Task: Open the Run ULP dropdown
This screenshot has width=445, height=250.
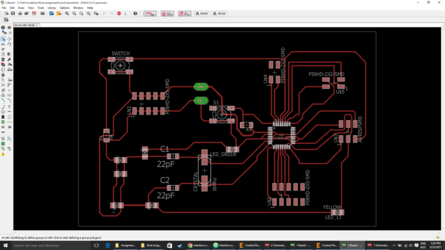Action: pos(59,13)
